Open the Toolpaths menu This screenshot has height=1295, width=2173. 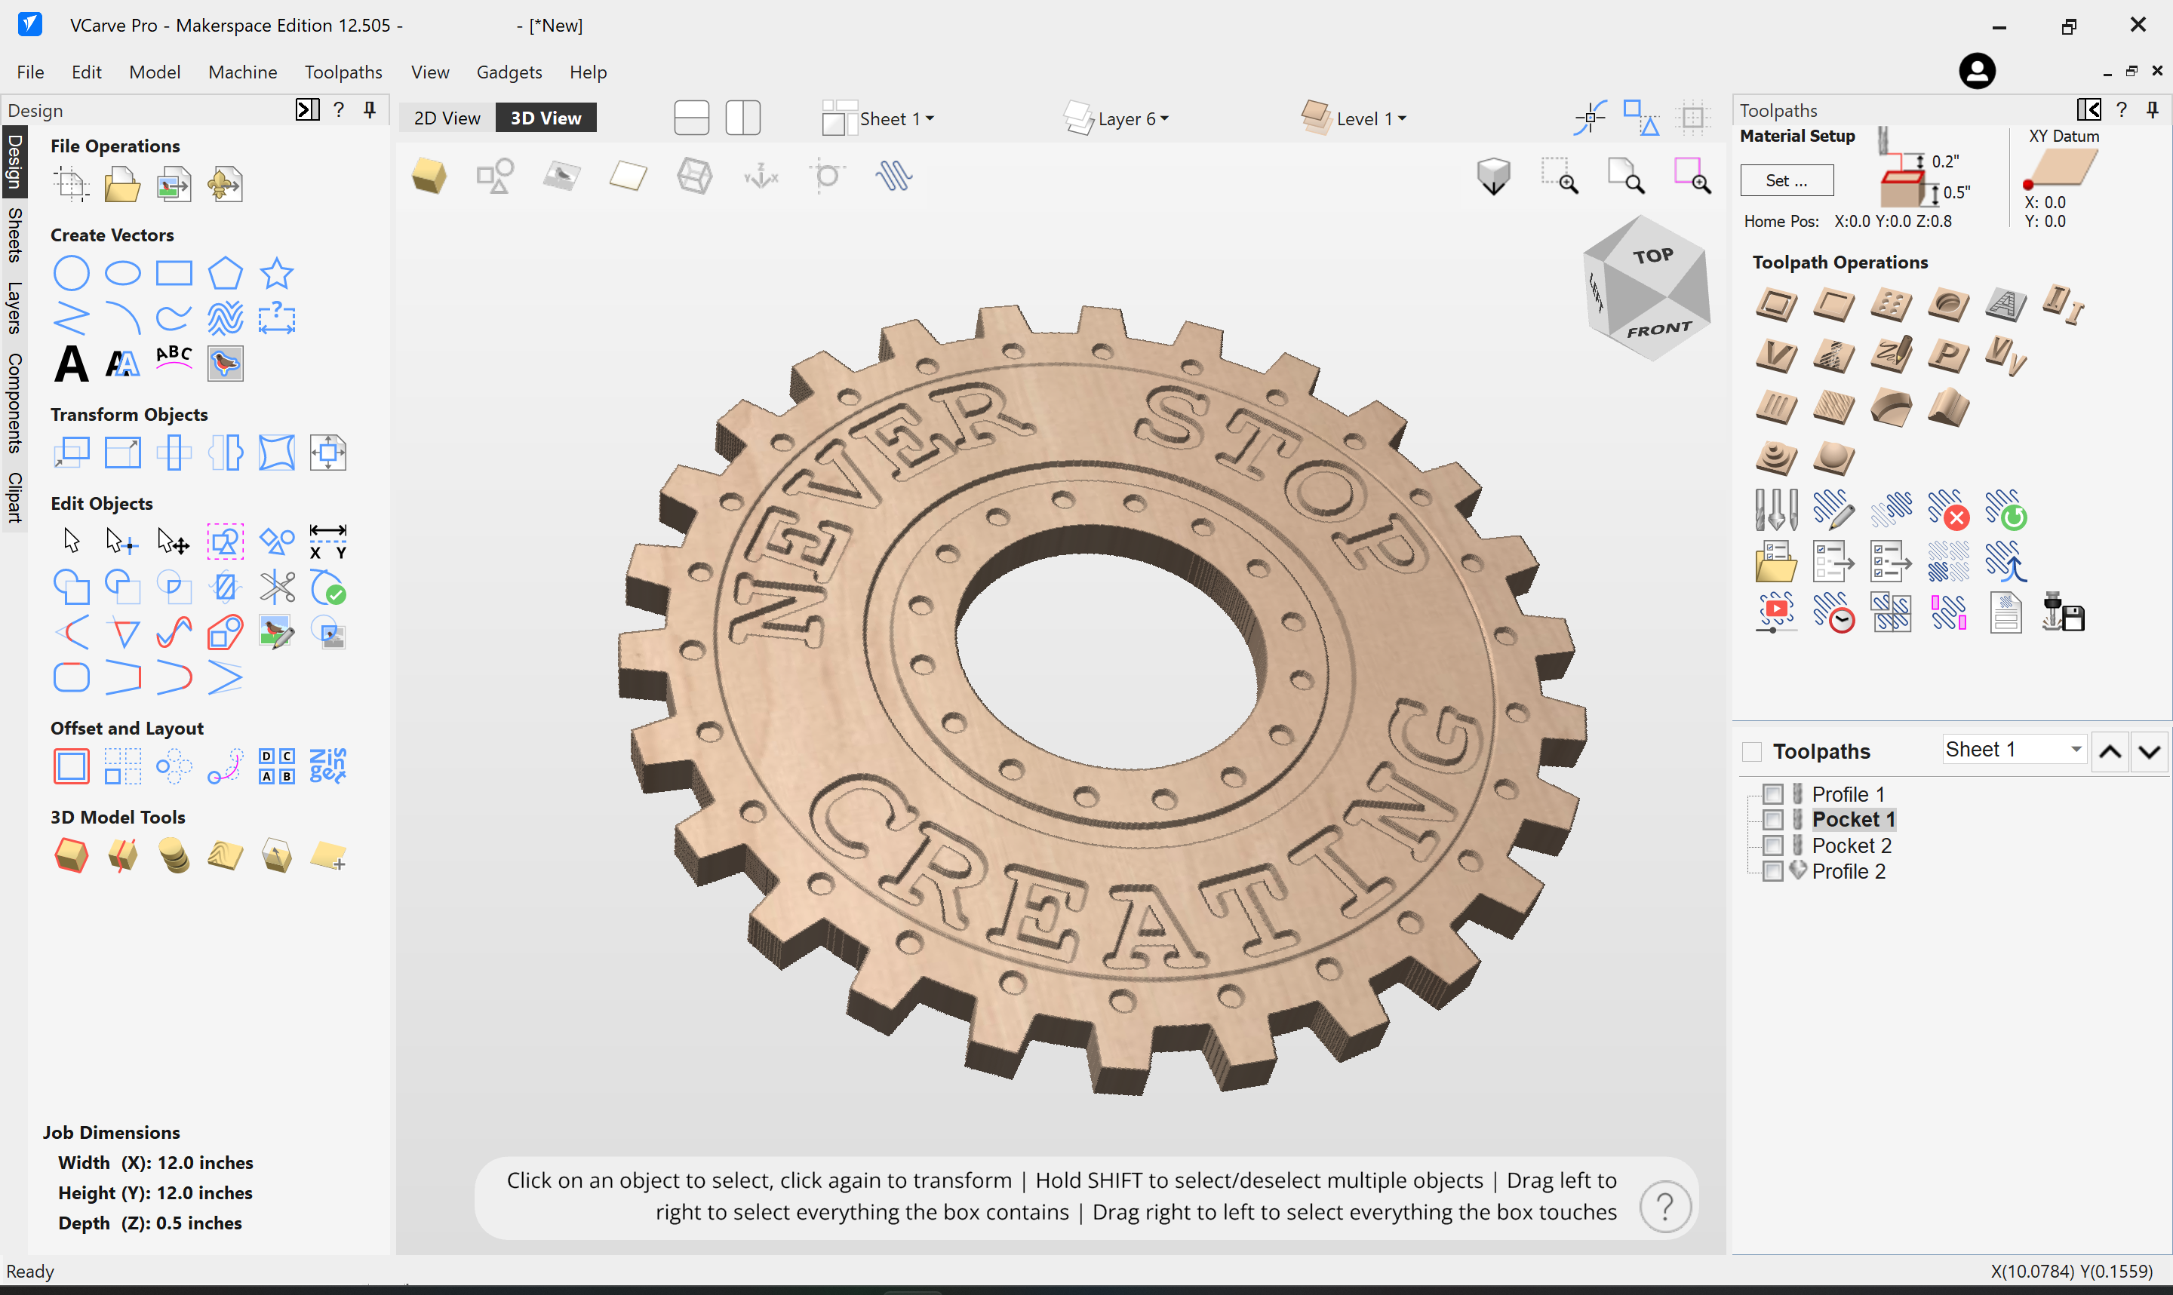[343, 72]
